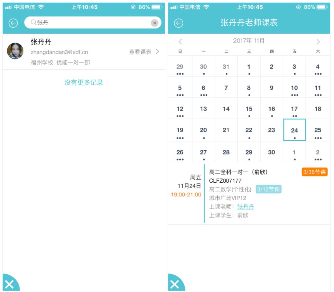Open 查看课表 chevron for 张丹丹
Viewport: 334px width, 292px height.
[157, 52]
